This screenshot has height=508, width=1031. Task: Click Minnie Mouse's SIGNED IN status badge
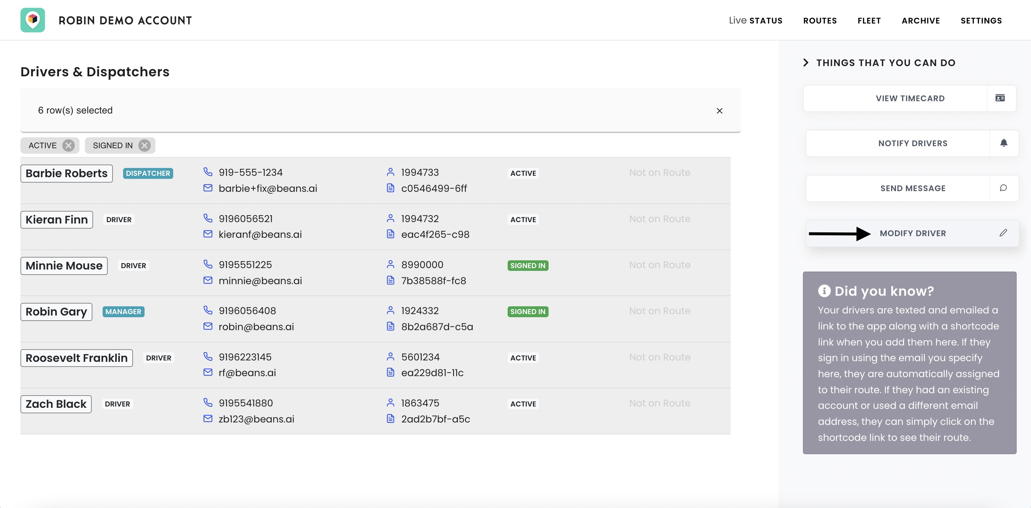click(x=527, y=266)
